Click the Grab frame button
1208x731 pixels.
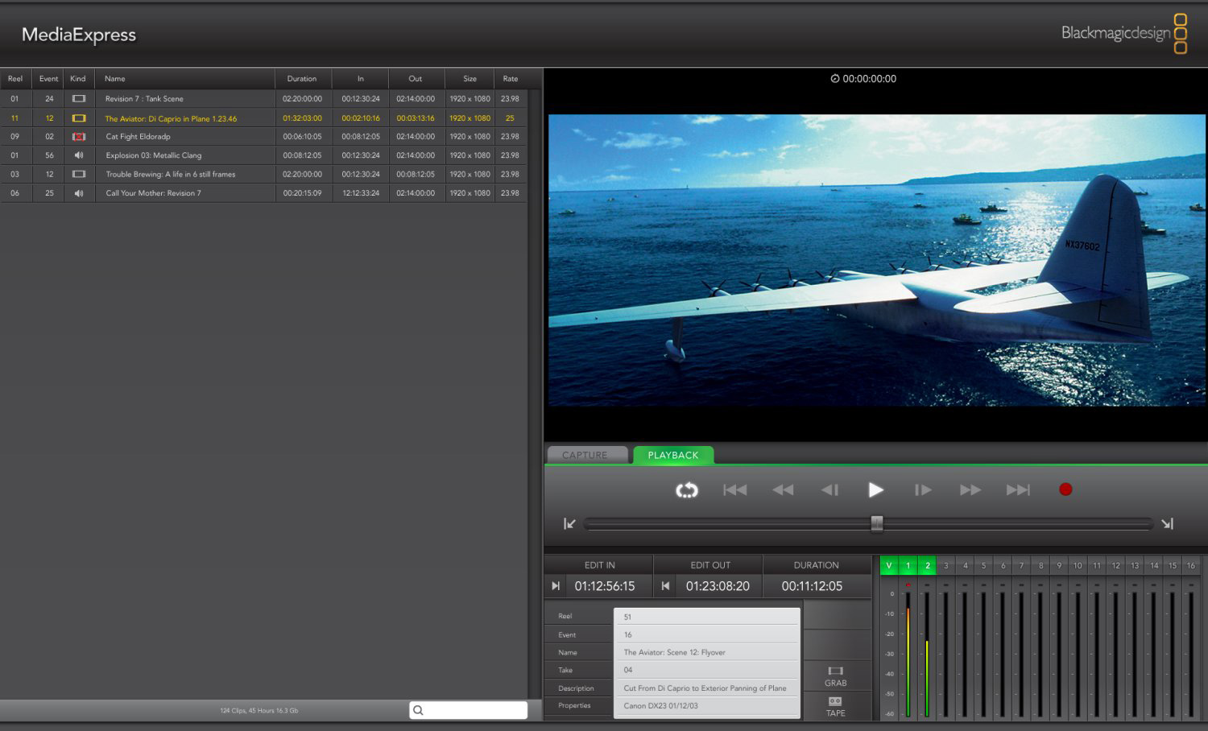(835, 675)
